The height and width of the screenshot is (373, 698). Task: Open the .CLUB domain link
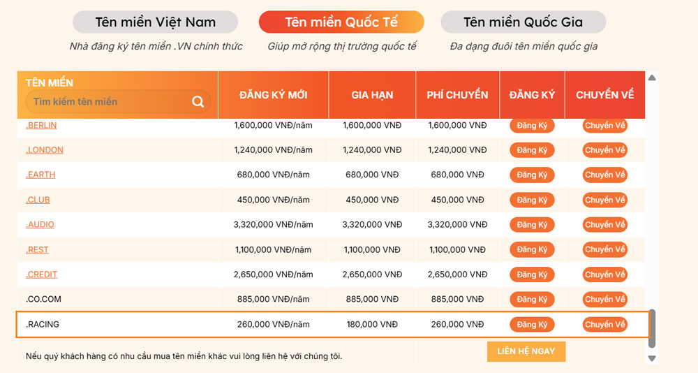pos(38,200)
